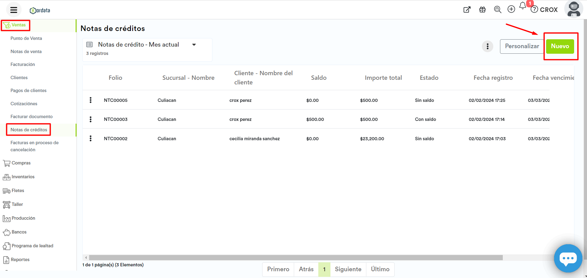Open the notifications bell
587x278 pixels.
tap(522, 6)
